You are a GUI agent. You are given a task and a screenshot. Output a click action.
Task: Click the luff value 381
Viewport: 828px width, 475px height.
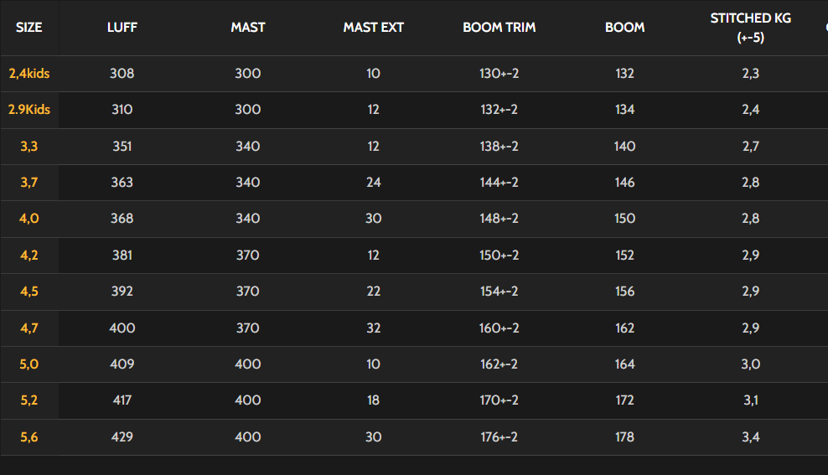(x=122, y=256)
